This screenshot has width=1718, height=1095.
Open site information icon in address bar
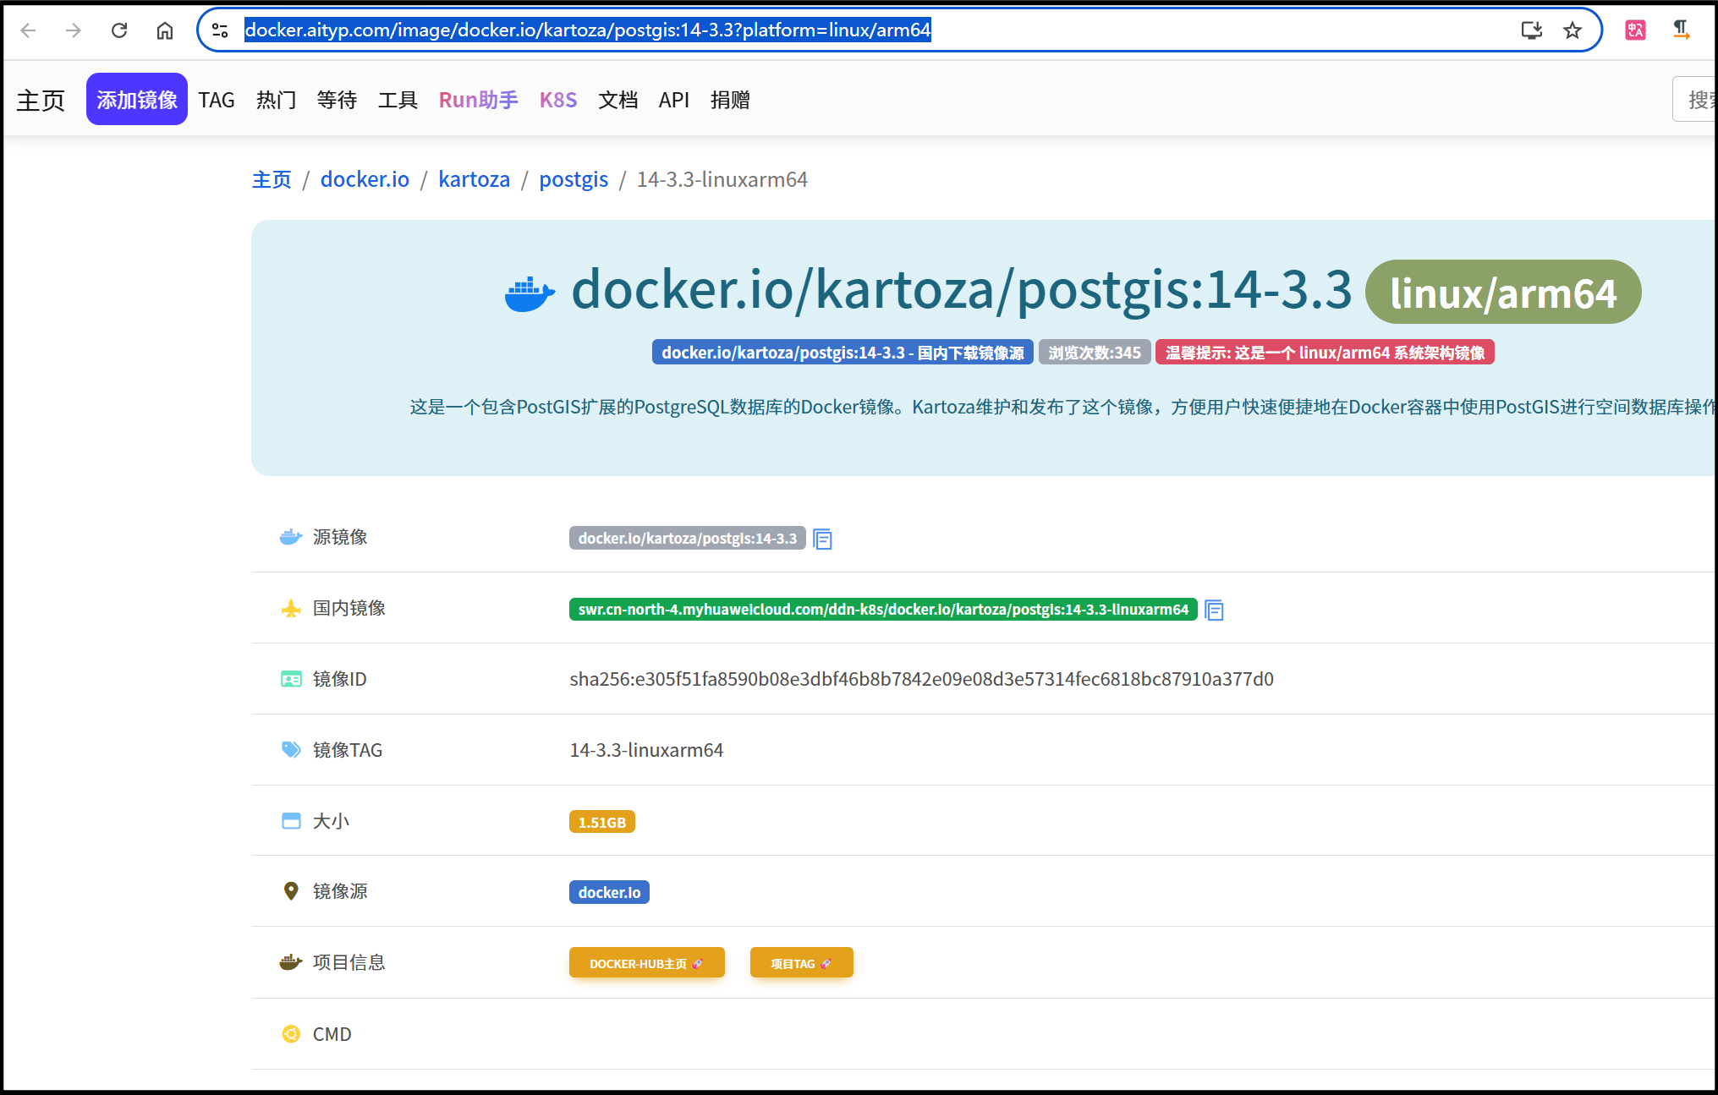tap(220, 30)
